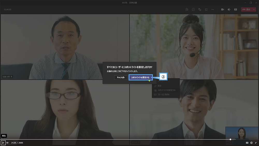Open the meeting chat icon
259x146 pixels.
[193, 9]
